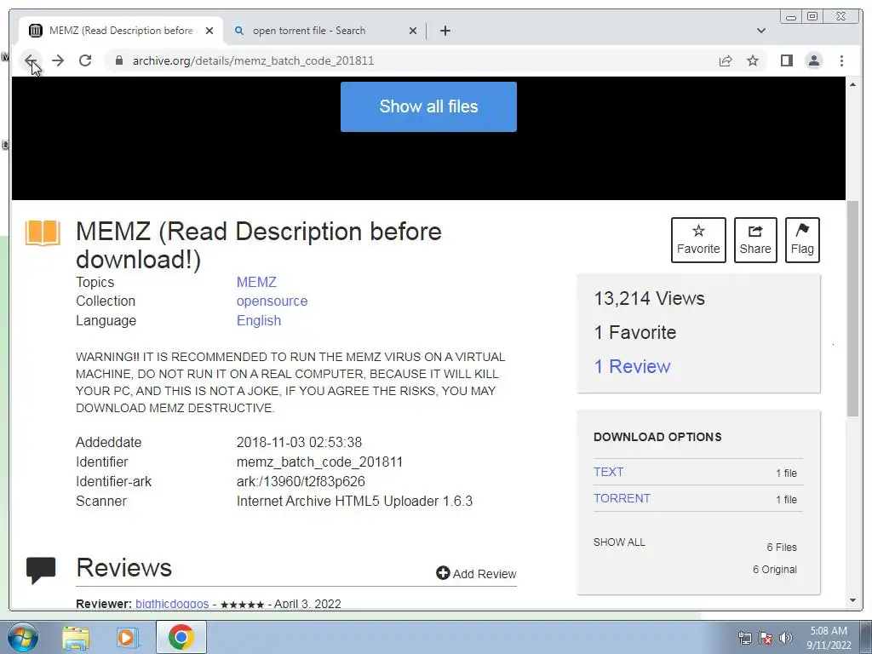Click the '1 Favorite' text
The image size is (872, 654).
[635, 333]
